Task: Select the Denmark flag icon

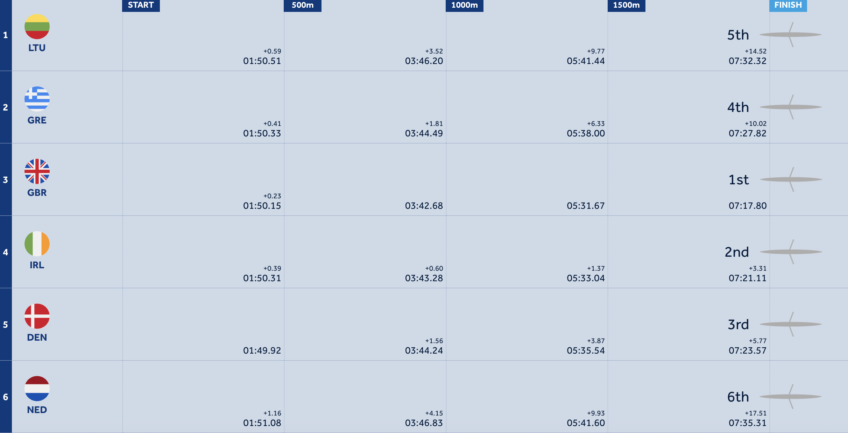Action: tap(37, 316)
